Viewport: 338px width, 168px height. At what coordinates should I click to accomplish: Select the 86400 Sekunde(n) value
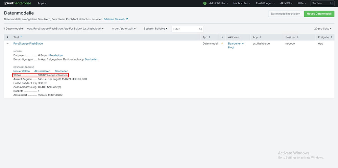click(x=50, y=87)
